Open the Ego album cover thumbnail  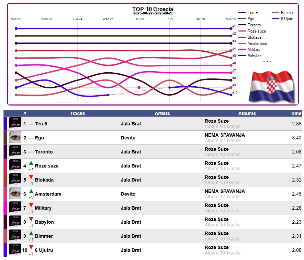pos(15,137)
